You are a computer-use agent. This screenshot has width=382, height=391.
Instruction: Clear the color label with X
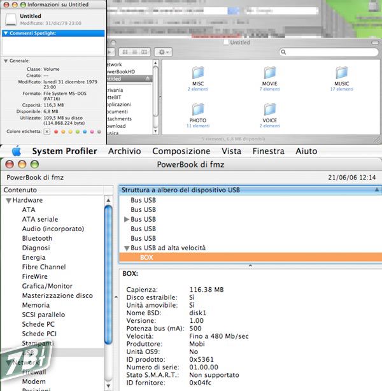pos(46,131)
